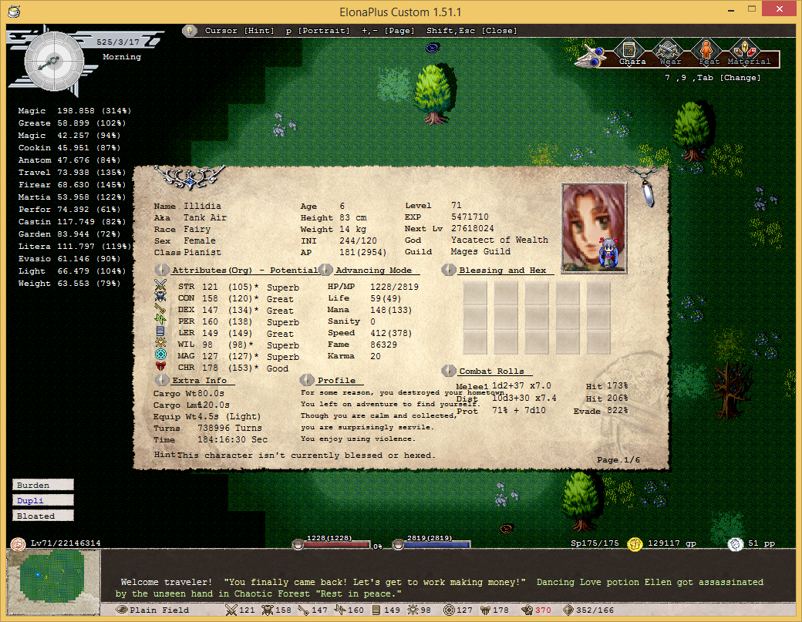
Task: Click the DEX attribute icon
Action: [160, 308]
